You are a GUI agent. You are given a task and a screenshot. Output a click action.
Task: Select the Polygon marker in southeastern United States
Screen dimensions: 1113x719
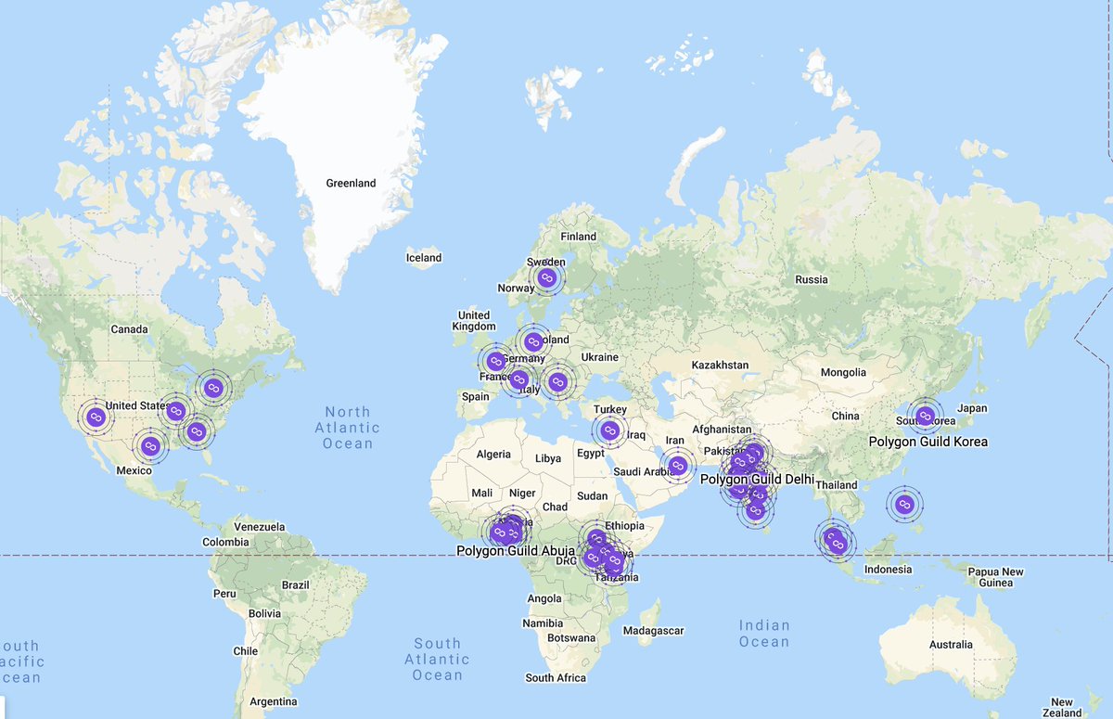point(196,431)
